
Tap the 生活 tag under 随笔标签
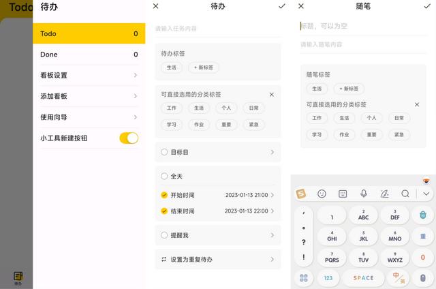coord(317,89)
